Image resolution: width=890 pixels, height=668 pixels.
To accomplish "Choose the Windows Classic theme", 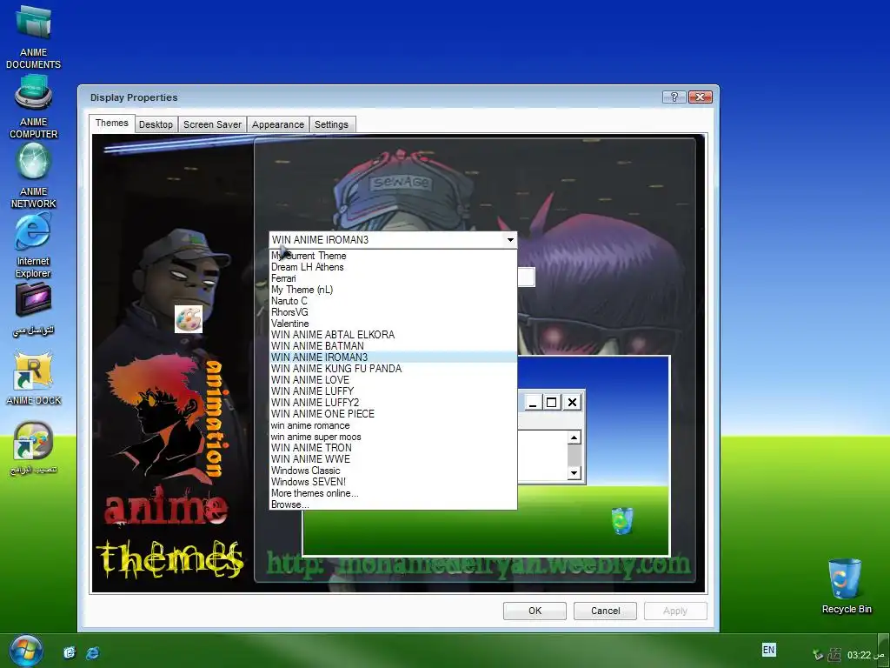I will tap(393, 471).
